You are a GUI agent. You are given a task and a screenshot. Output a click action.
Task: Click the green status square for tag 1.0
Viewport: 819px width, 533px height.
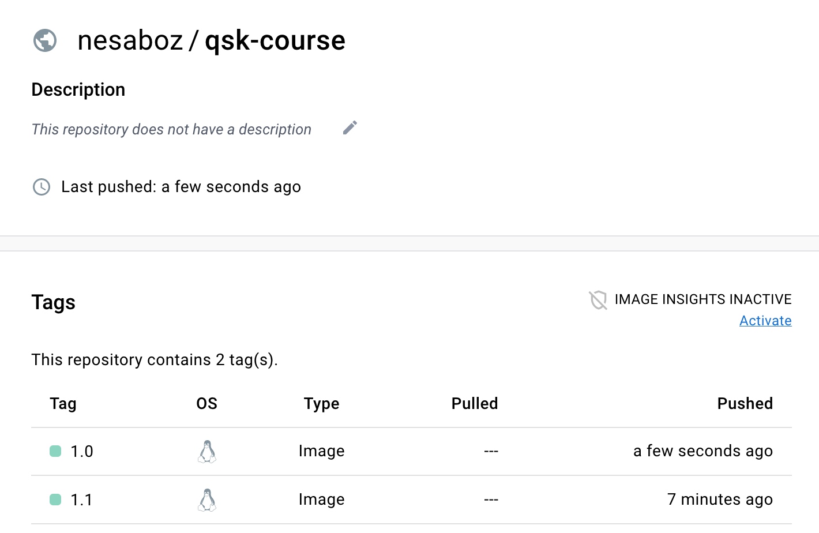[55, 451]
